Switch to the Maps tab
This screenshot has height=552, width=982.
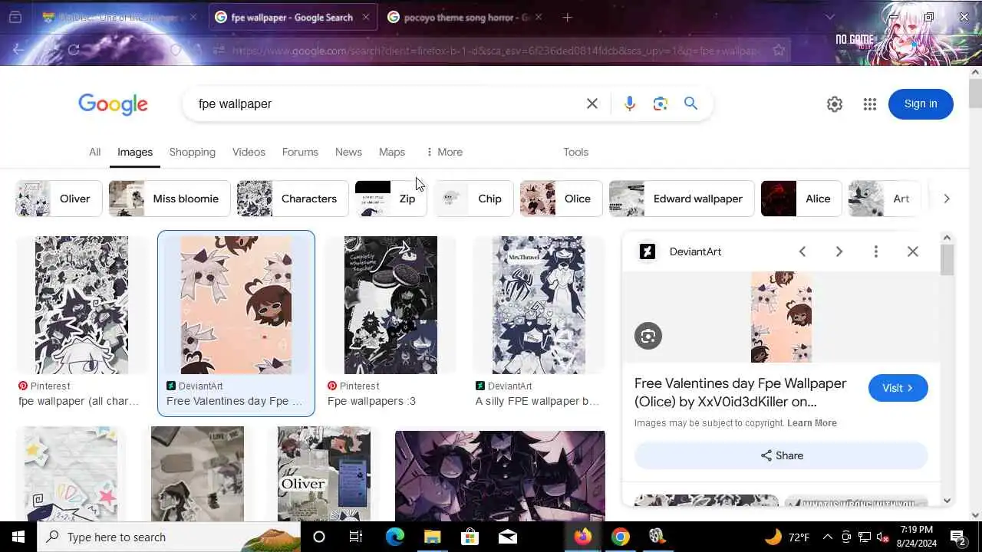pyautogui.click(x=392, y=152)
